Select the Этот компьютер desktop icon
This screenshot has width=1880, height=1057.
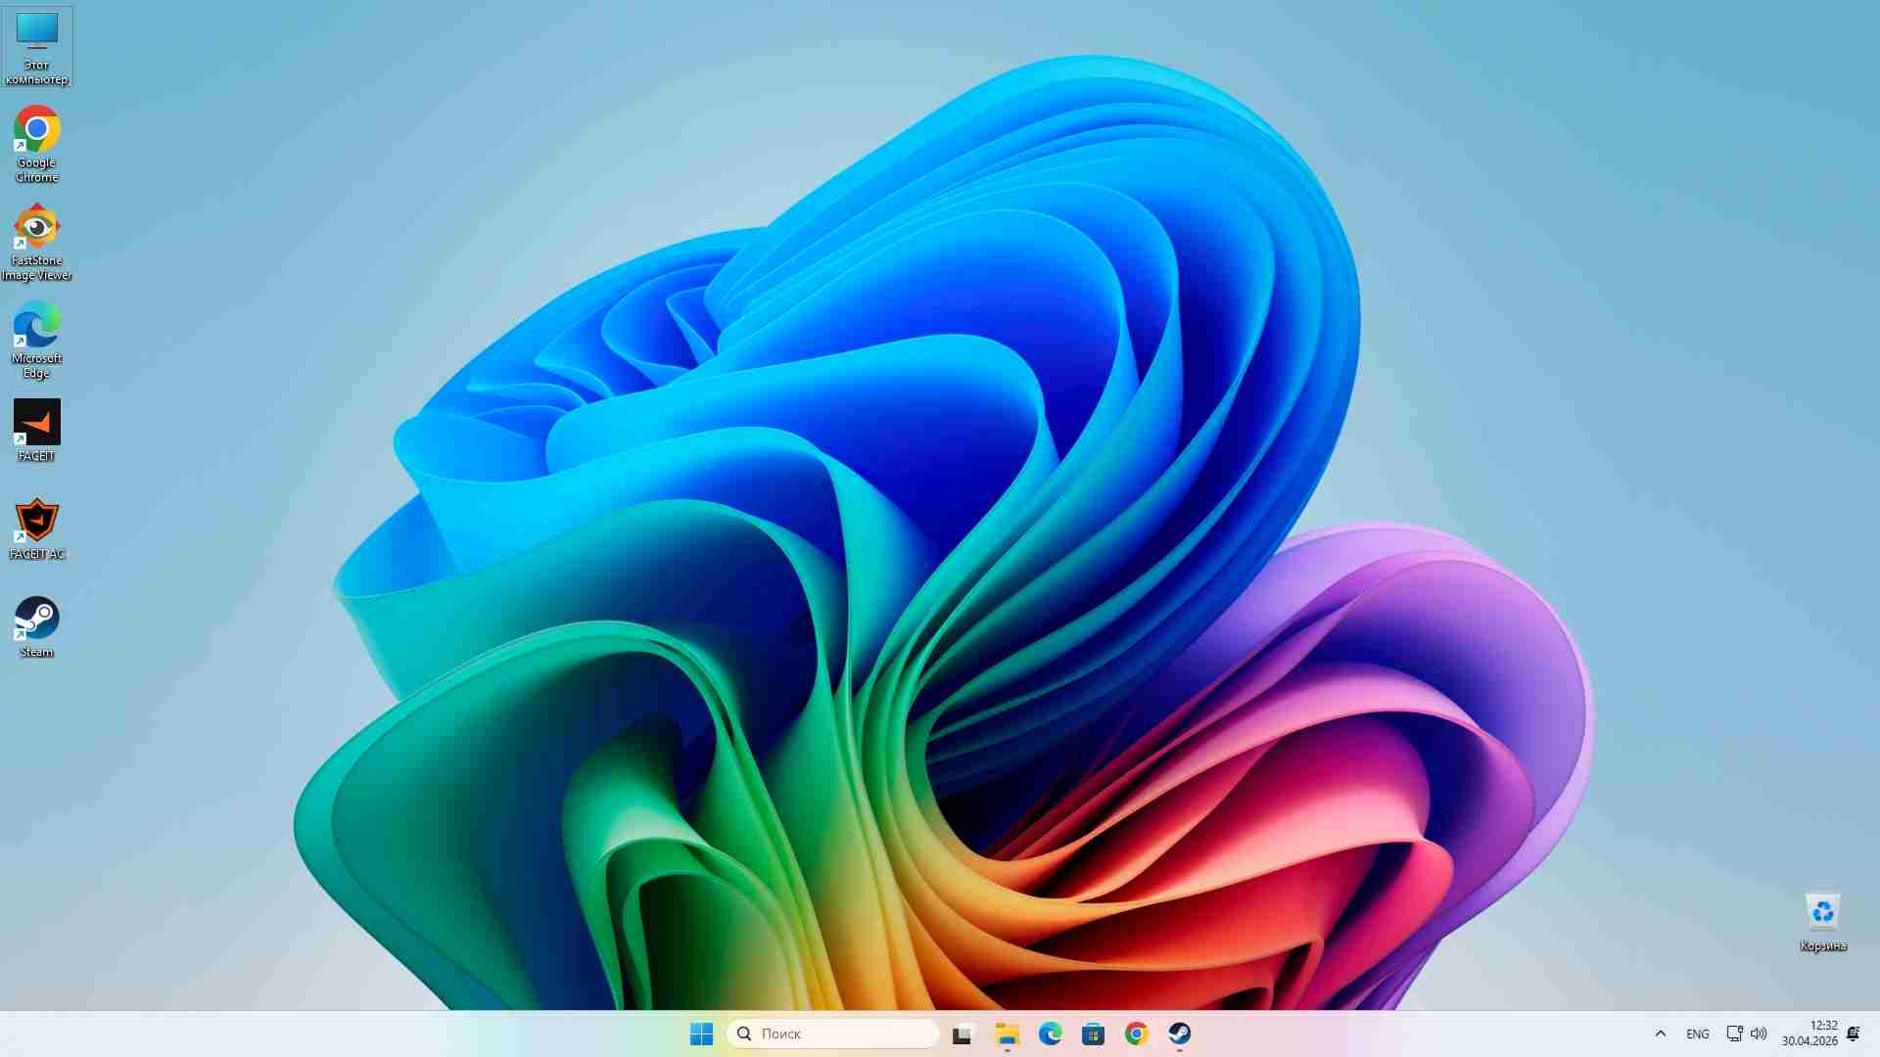[x=36, y=47]
